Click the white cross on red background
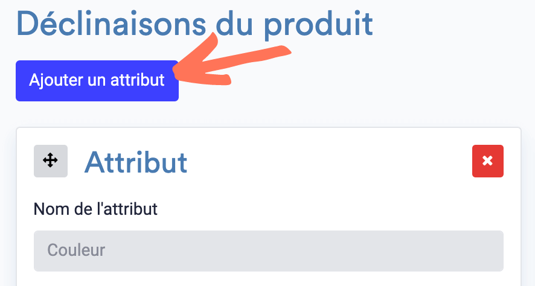The width and height of the screenshot is (535, 286). (487, 160)
